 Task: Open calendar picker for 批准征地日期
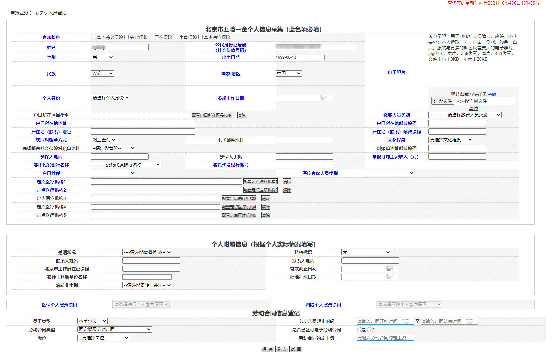pos(389,277)
